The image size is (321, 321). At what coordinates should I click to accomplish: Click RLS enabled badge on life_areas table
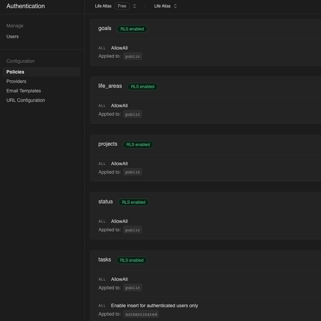tap(143, 86)
